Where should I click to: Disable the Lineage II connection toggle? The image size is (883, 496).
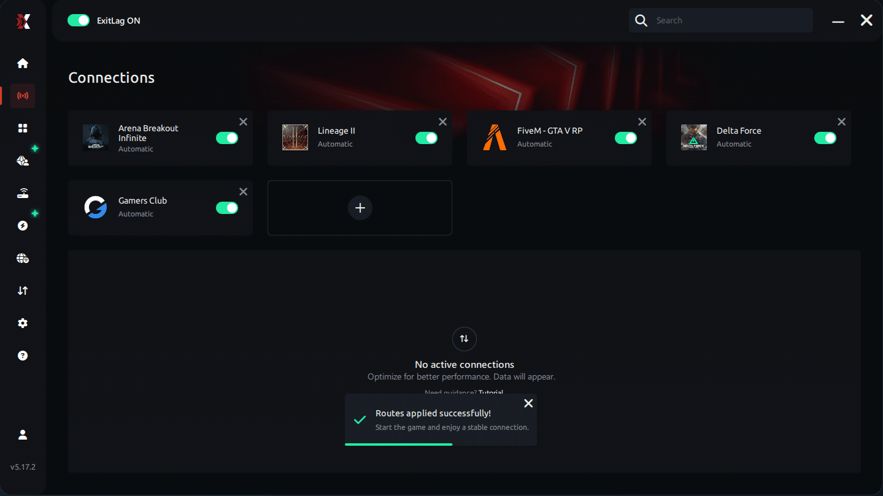pos(426,138)
